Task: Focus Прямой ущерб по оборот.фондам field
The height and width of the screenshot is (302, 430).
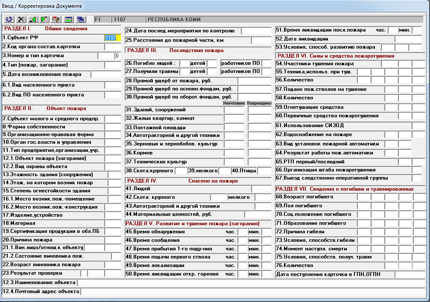Action: (254, 97)
